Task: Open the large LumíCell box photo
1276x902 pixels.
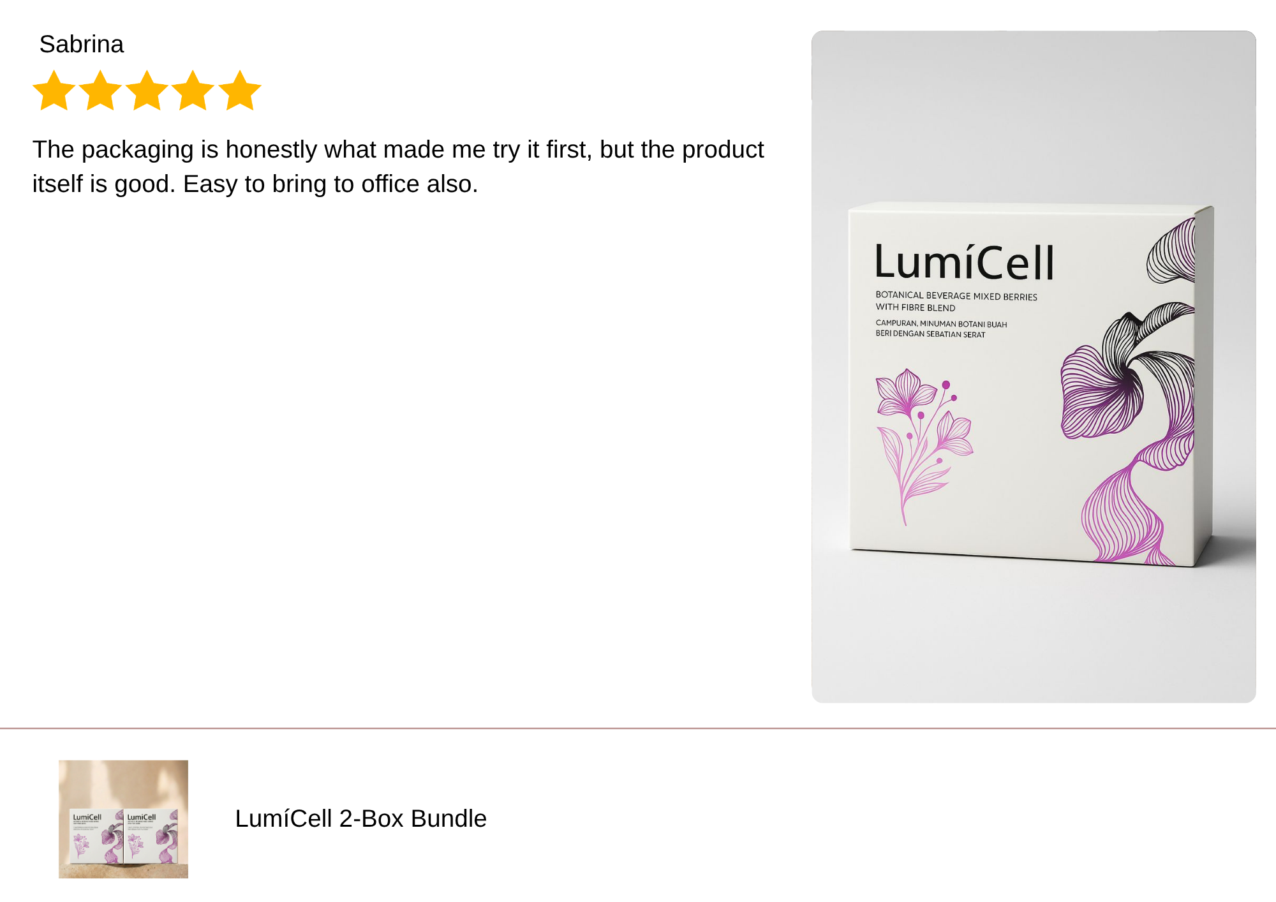Action: coord(1034,367)
